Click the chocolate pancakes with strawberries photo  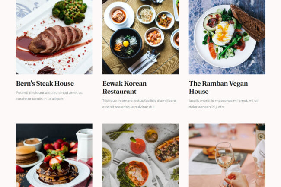[54, 155]
